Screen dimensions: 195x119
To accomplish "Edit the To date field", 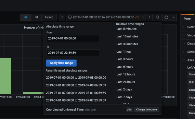I will pos(73,53).
